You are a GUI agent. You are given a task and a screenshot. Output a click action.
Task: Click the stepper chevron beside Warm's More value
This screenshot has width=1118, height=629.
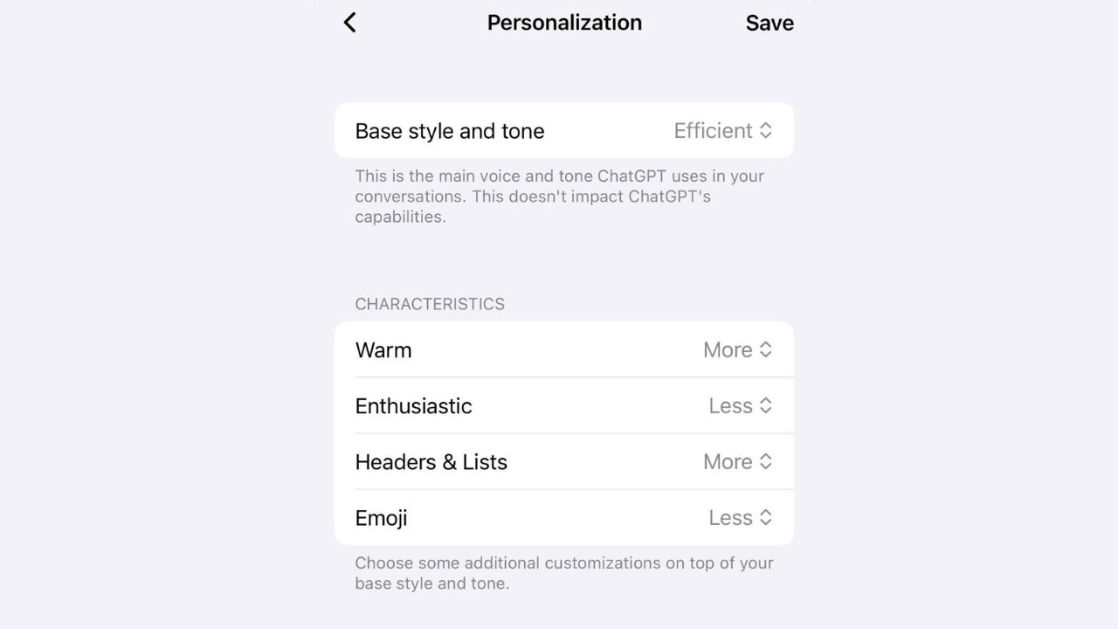[x=765, y=349]
